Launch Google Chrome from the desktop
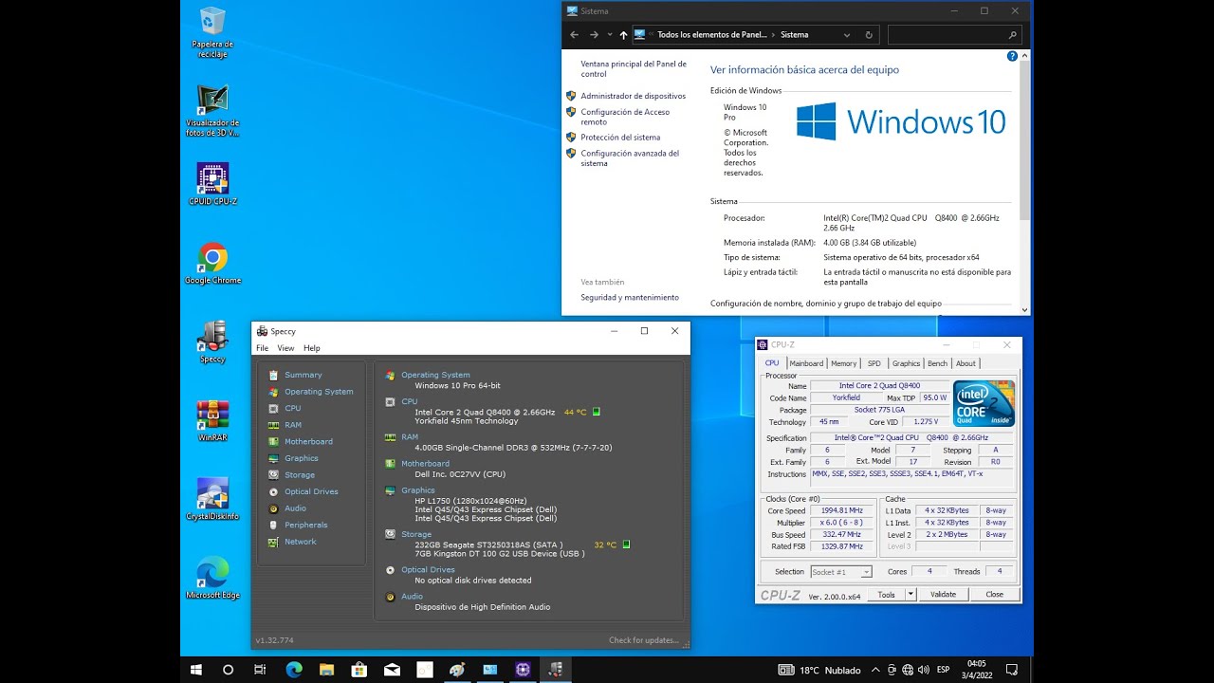1214x683 pixels. pyautogui.click(x=212, y=263)
